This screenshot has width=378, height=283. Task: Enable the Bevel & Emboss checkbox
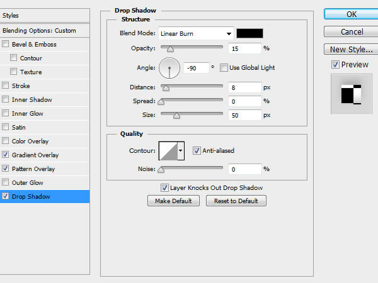coord(5,44)
